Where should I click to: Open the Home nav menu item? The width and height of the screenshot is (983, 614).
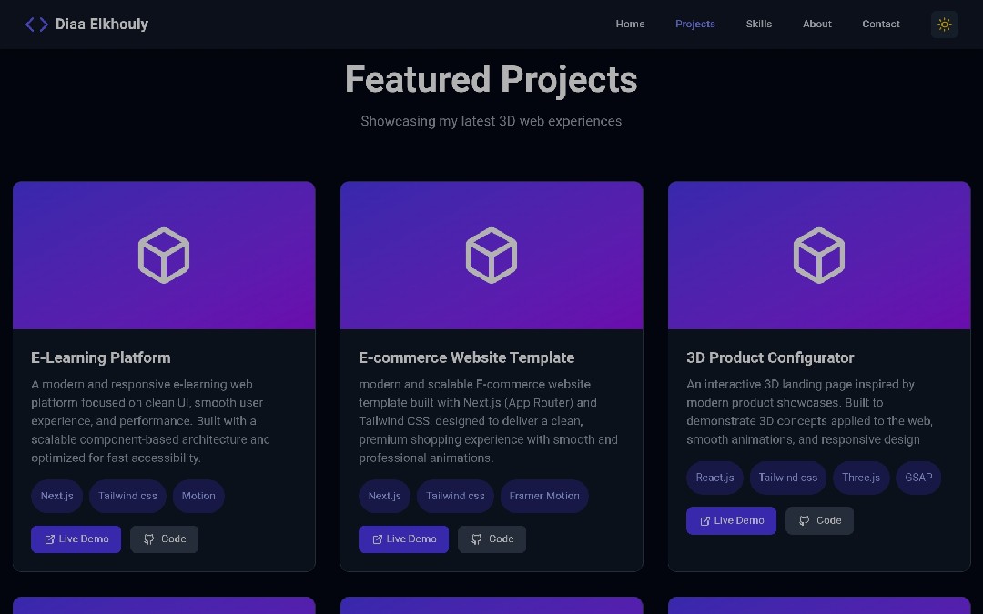(x=630, y=25)
